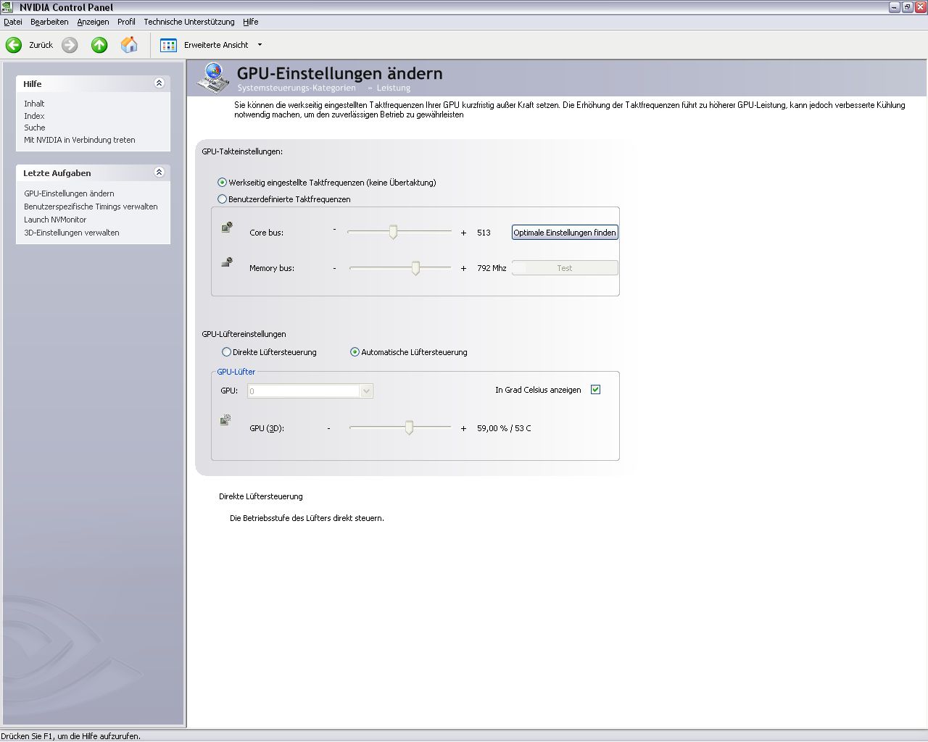Click the Erweiterte Ansicht view icon
928x742 pixels.
(x=168, y=45)
